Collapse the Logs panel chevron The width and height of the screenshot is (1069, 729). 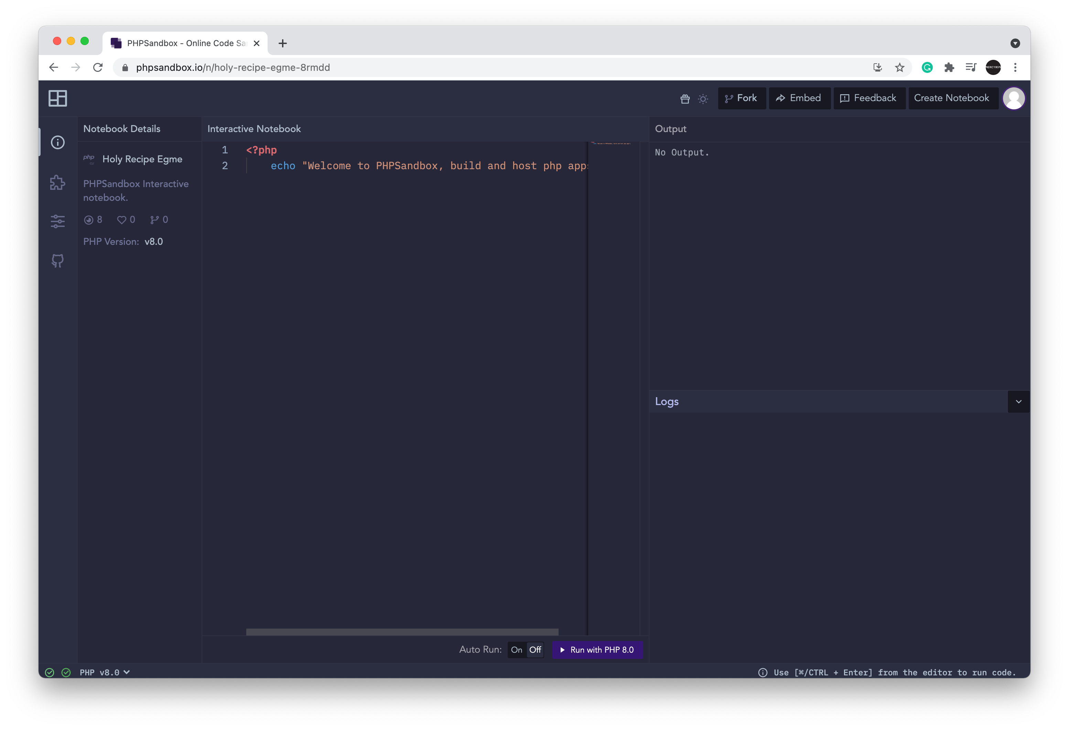(1018, 402)
